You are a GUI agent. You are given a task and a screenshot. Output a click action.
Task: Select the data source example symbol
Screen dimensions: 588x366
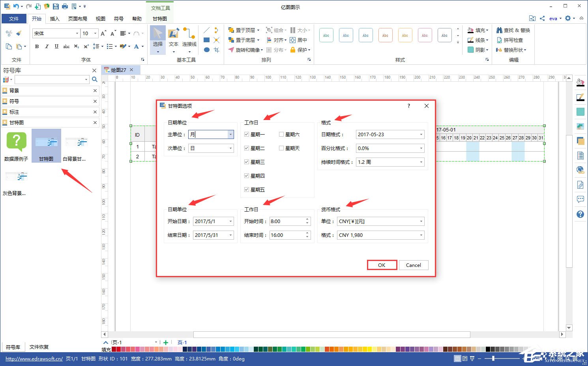(16, 146)
